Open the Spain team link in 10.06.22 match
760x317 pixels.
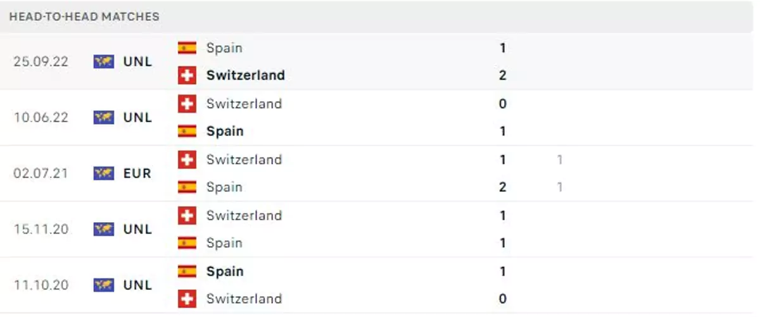(225, 132)
